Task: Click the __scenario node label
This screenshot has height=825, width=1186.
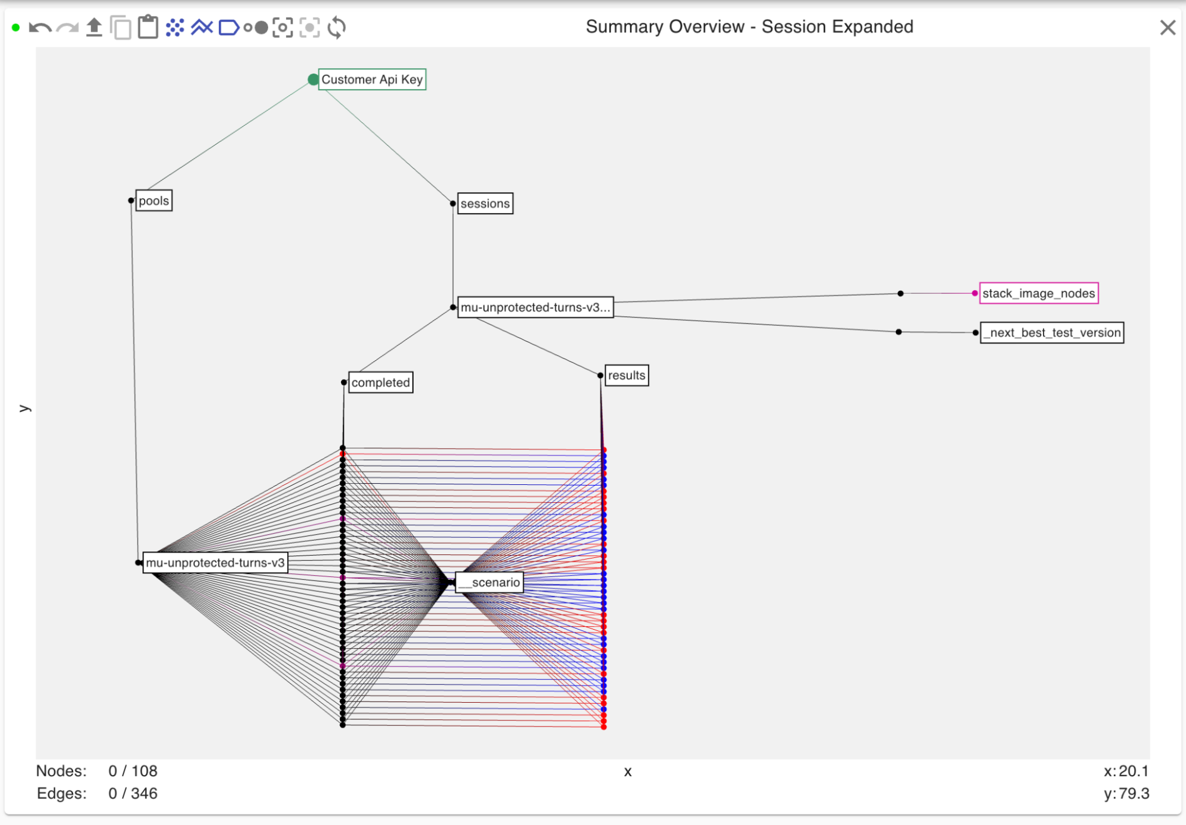Action: pos(489,582)
